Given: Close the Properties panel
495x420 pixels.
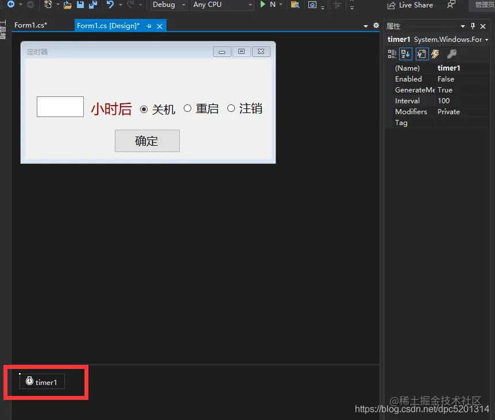Looking at the screenshot, I should 483,26.
